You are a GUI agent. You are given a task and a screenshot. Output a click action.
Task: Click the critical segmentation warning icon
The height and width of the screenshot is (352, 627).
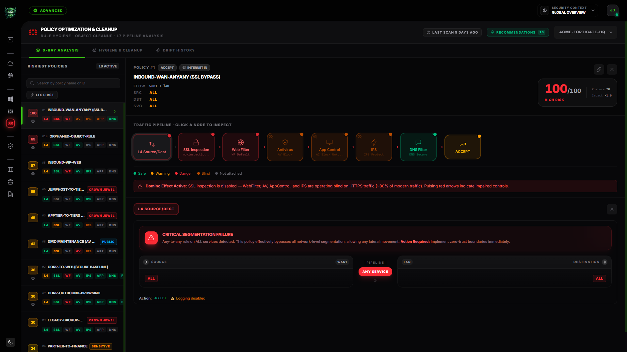coord(151,238)
